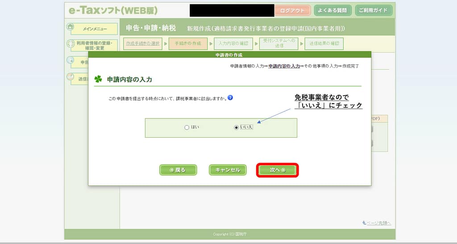Click the blue help question mark icon
457x244 pixels.
click(x=230, y=98)
